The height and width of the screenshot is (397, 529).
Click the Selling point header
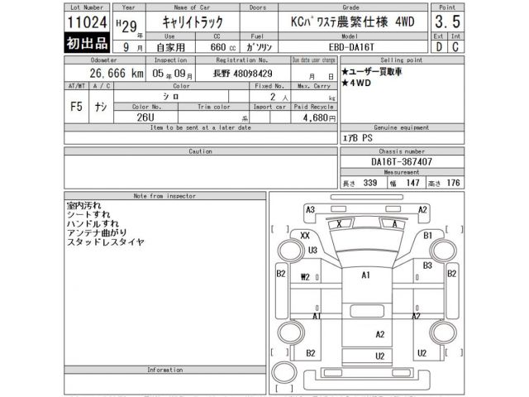pos(402,60)
